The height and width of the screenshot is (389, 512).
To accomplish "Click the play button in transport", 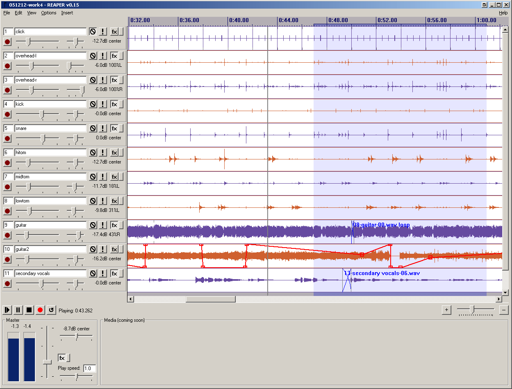I will [7, 310].
